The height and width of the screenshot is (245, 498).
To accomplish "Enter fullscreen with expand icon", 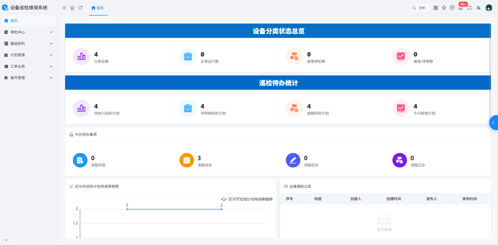I will 469,8.
